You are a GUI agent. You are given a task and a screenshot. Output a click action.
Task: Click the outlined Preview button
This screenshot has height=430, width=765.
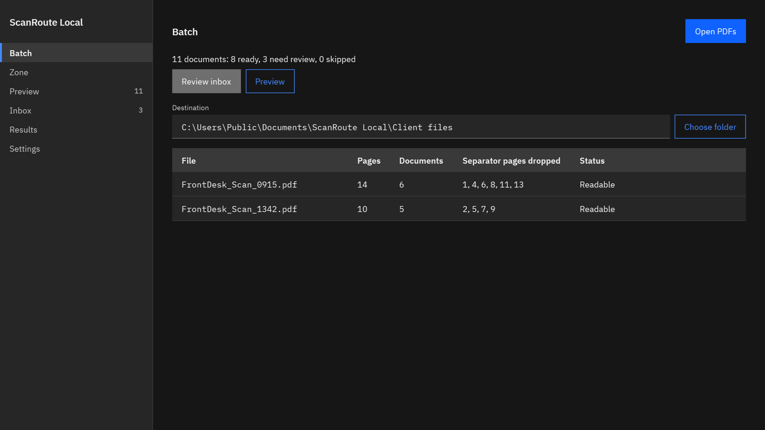270,81
